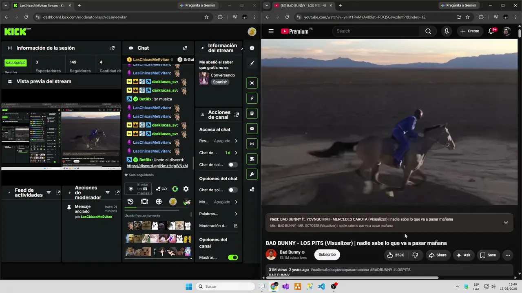Open Kick profile avatar menu
522x293 pixels.
(252, 32)
